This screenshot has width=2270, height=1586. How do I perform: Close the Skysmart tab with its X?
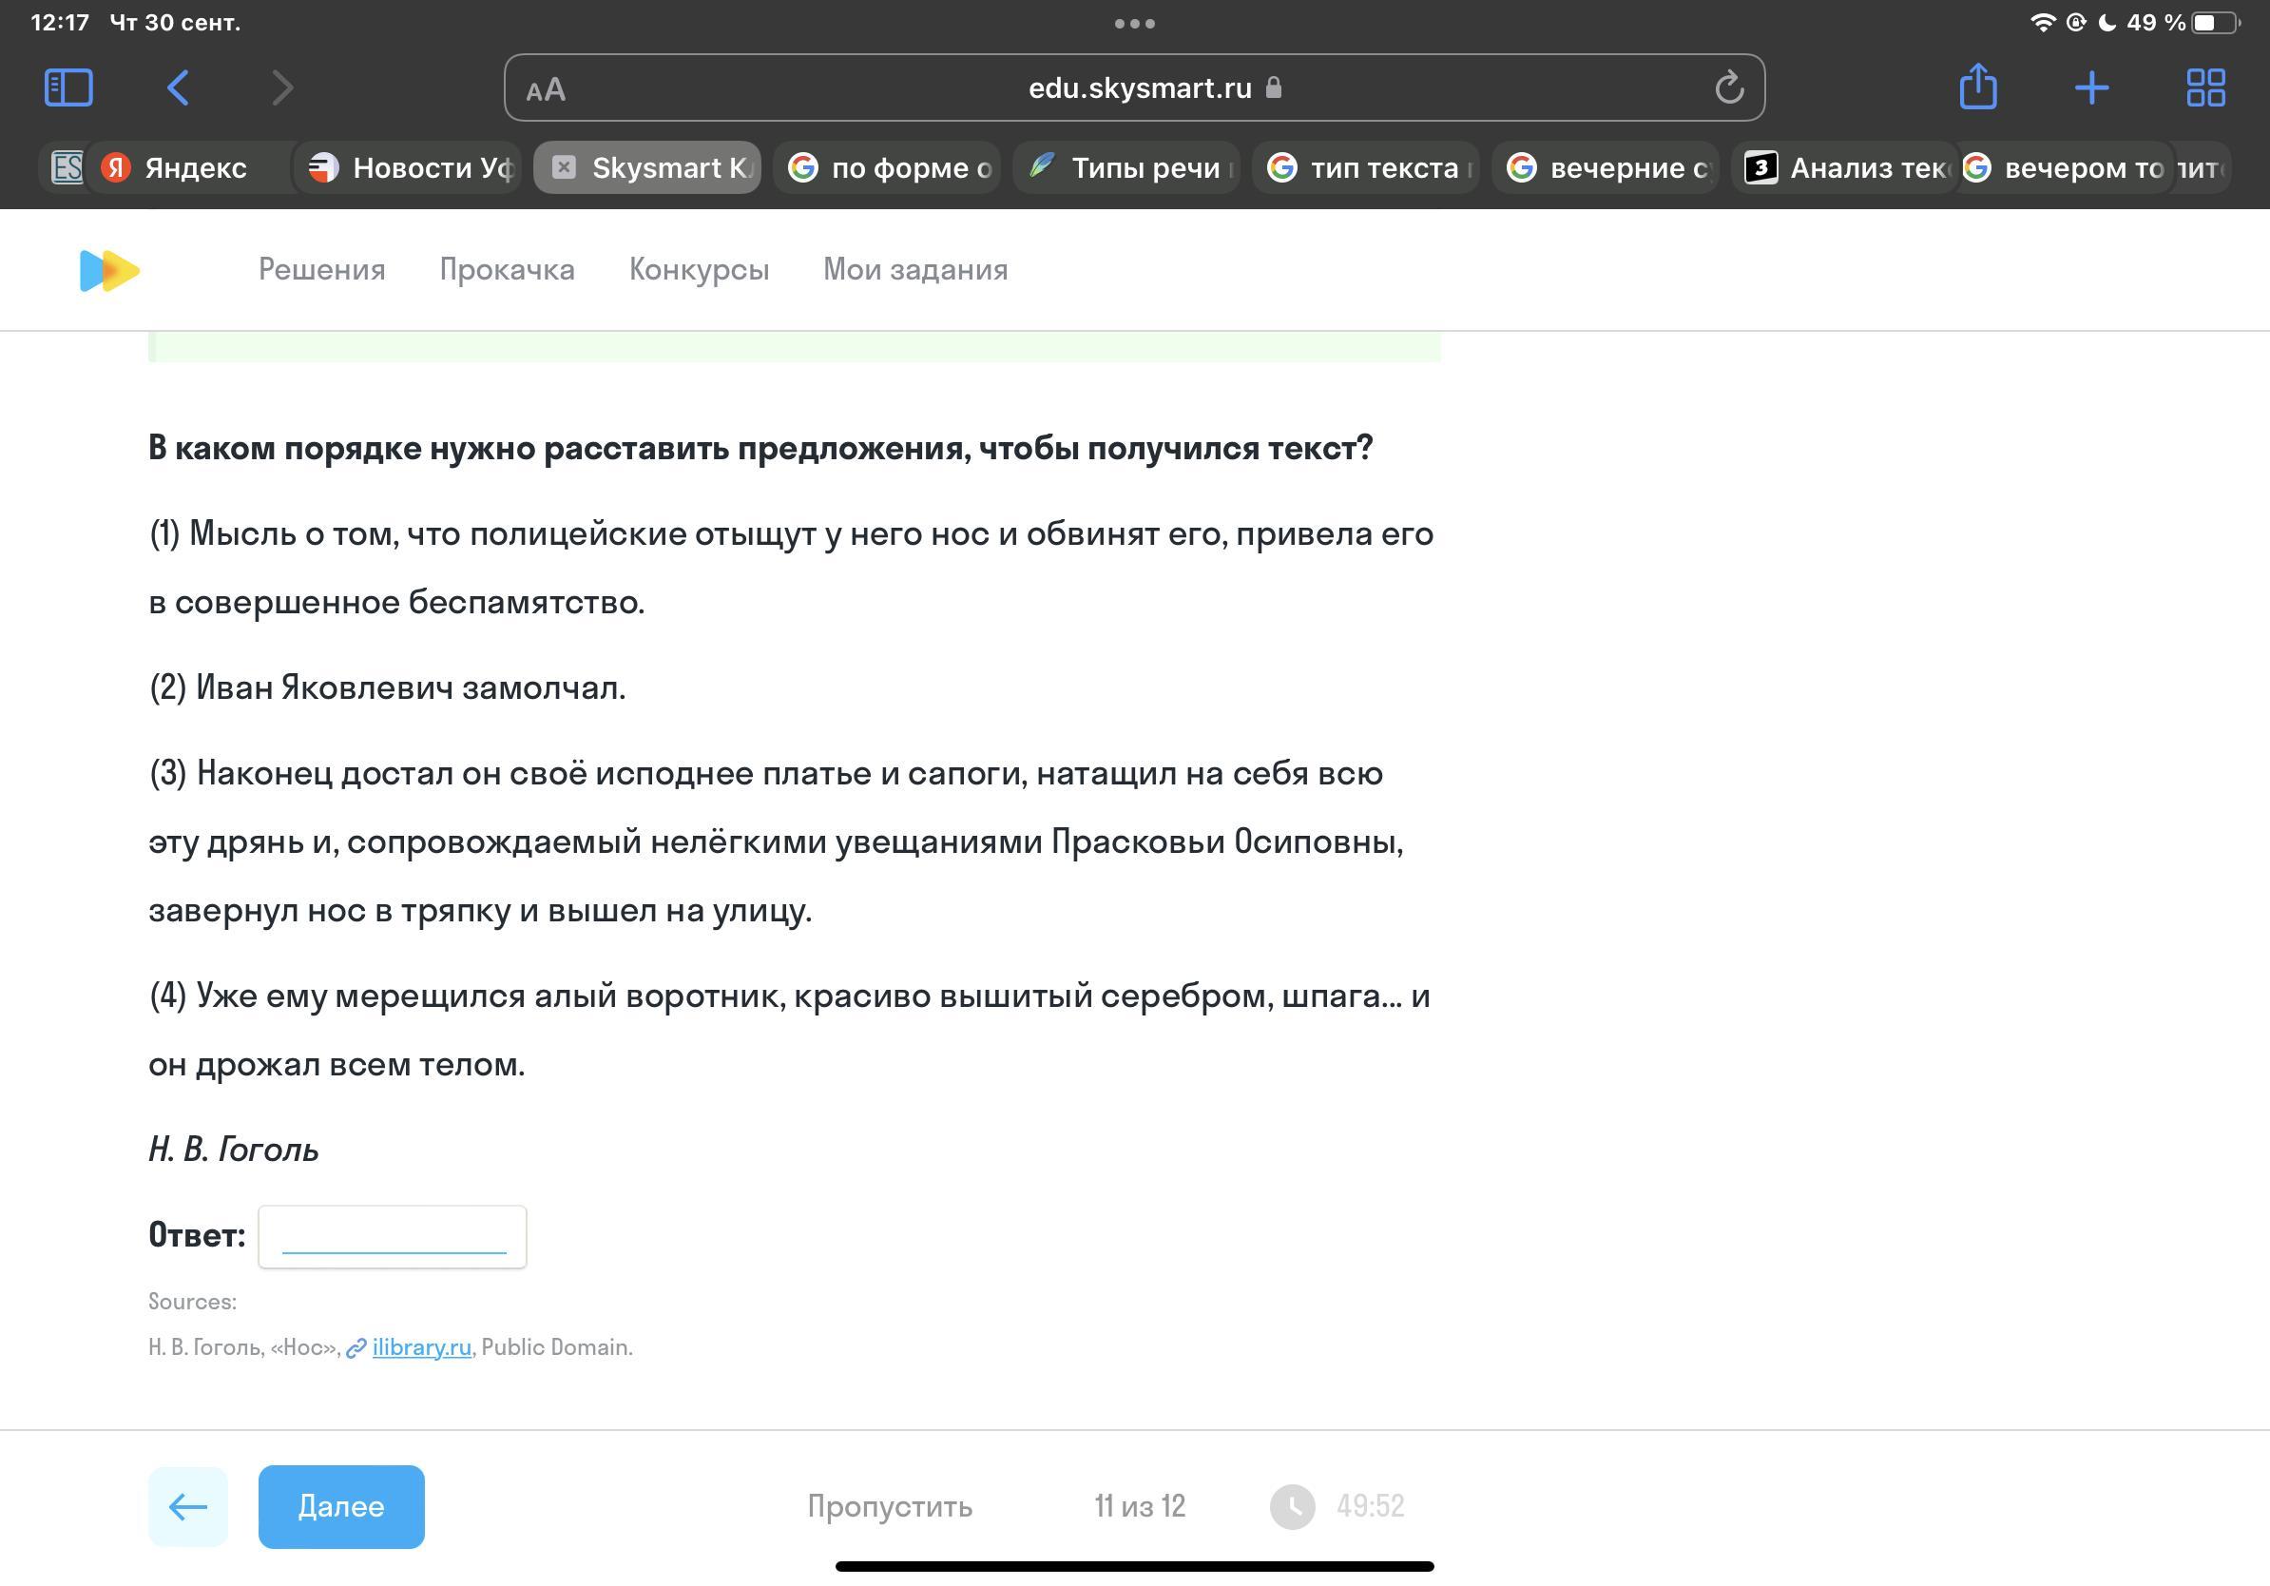click(564, 167)
